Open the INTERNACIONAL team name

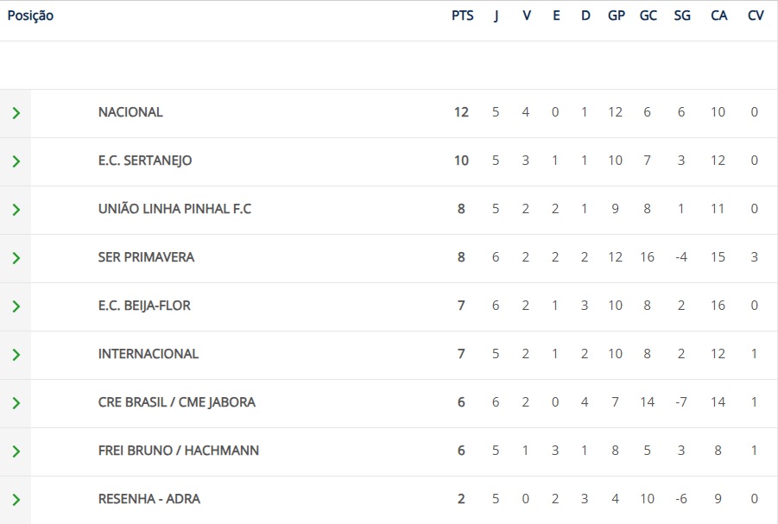(149, 354)
